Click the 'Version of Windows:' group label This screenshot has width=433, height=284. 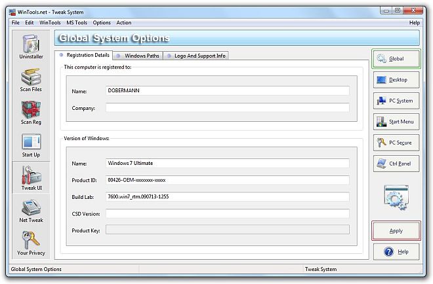point(87,138)
